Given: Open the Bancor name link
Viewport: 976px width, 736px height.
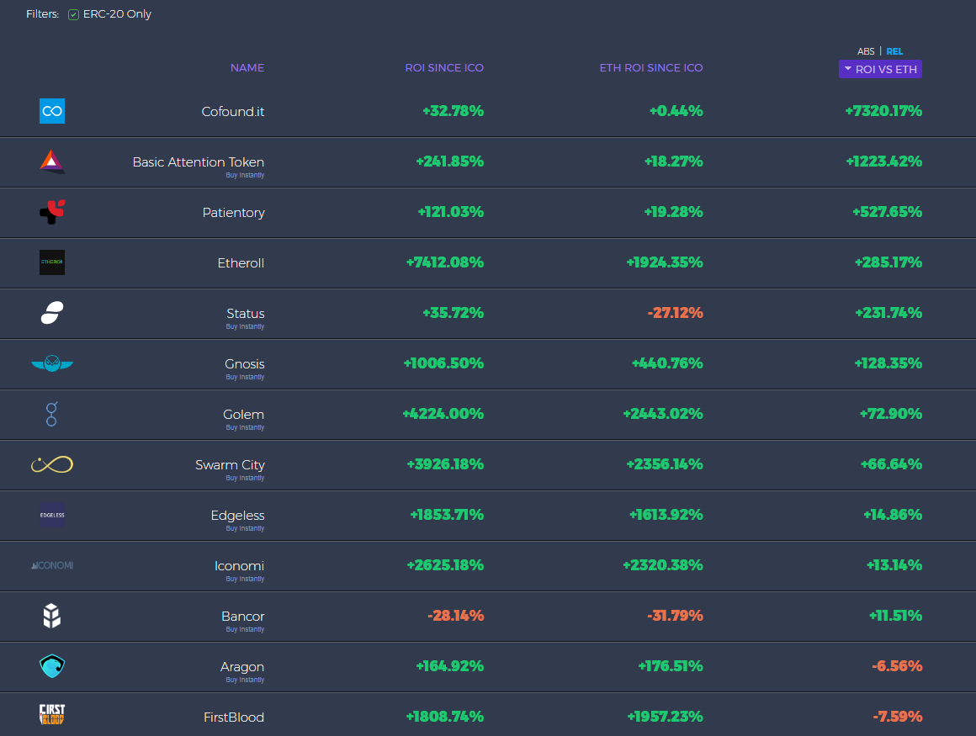Looking at the screenshot, I should click(x=243, y=616).
